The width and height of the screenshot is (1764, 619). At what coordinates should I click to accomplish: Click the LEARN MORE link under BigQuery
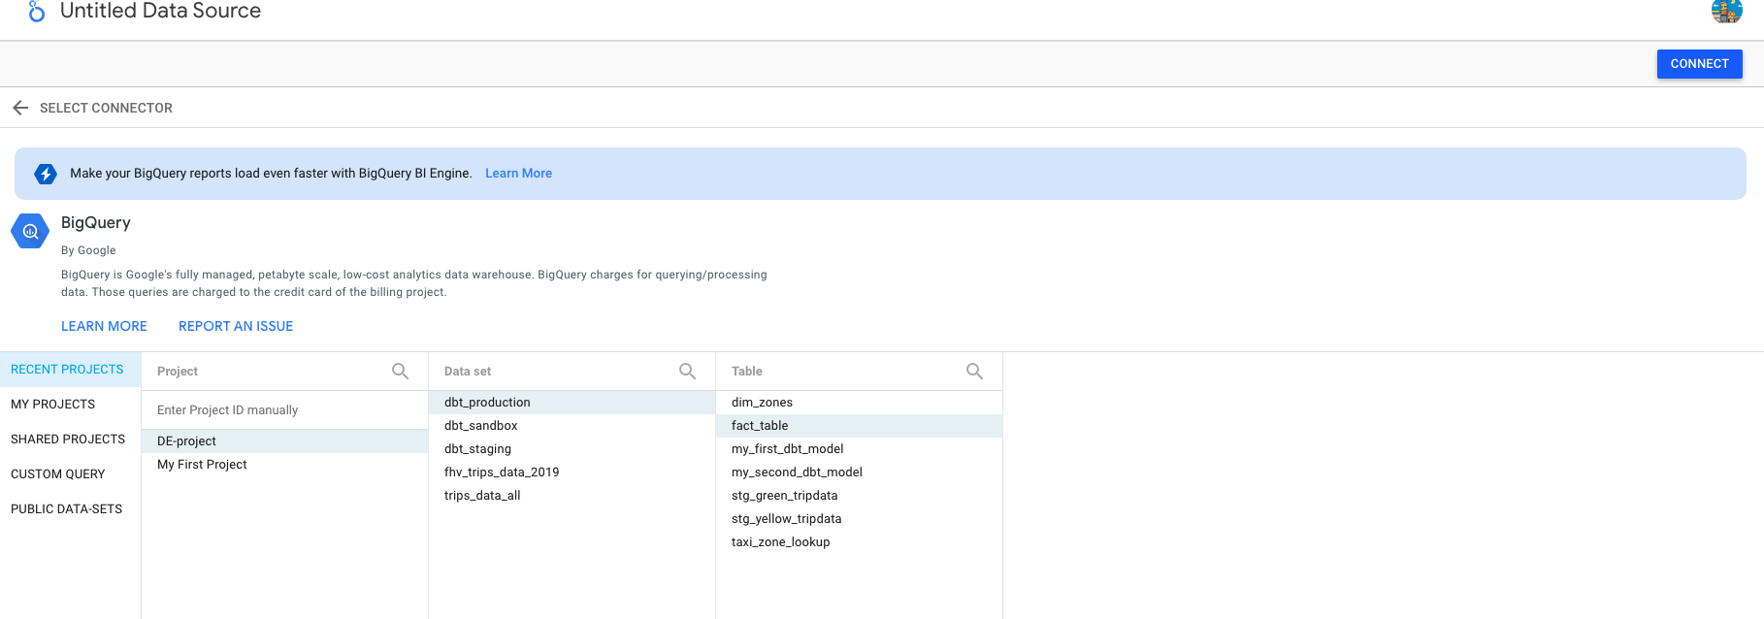pyautogui.click(x=104, y=326)
